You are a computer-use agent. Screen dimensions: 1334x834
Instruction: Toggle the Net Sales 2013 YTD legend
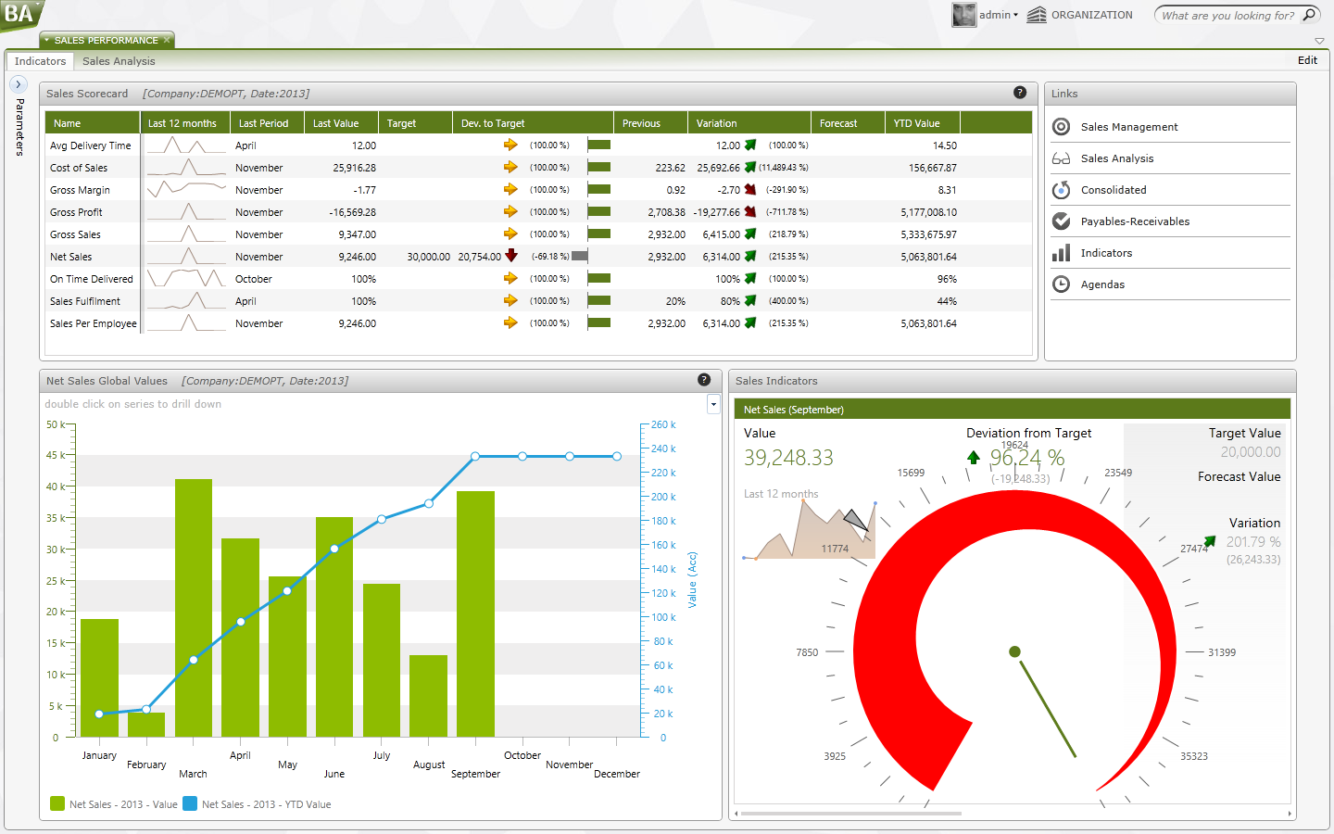[191, 804]
